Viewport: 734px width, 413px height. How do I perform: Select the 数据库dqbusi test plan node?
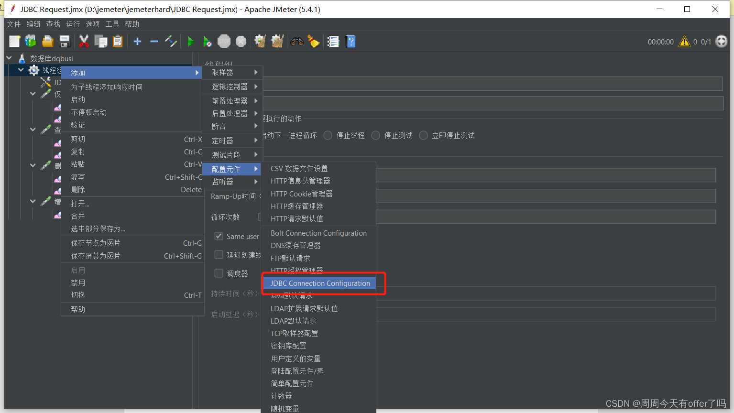pos(51,58)
